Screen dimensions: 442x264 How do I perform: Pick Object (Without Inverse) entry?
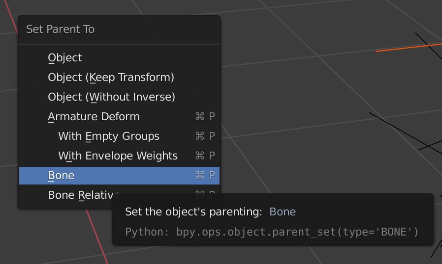[x=111, y=97]
